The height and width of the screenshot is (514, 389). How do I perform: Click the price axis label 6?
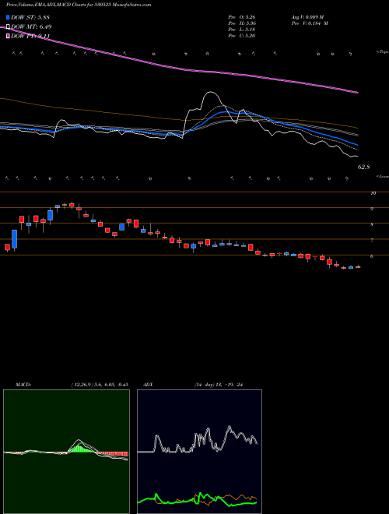tap(372, 256)
